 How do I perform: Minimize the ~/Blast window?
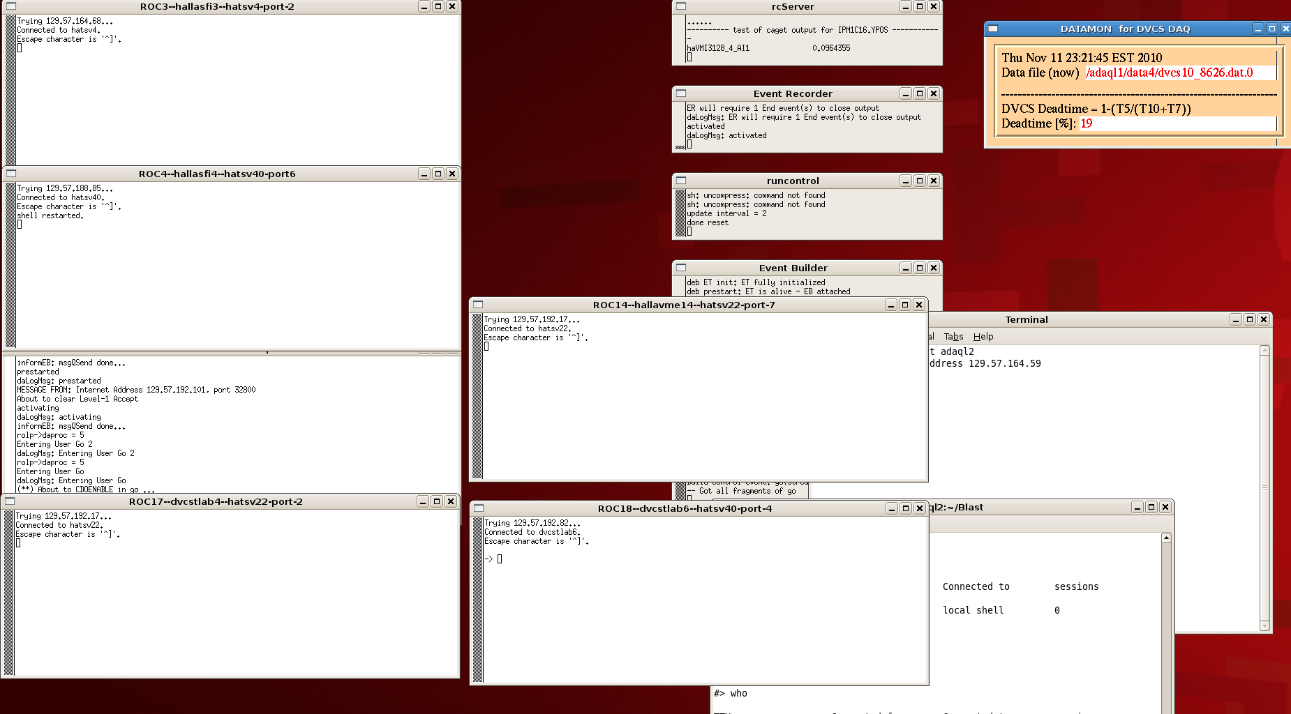(x=1137, y=507)
